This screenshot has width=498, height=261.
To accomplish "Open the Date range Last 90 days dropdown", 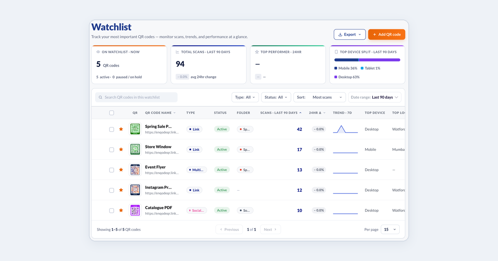I will pyautogui.click(x=375, y=97).
